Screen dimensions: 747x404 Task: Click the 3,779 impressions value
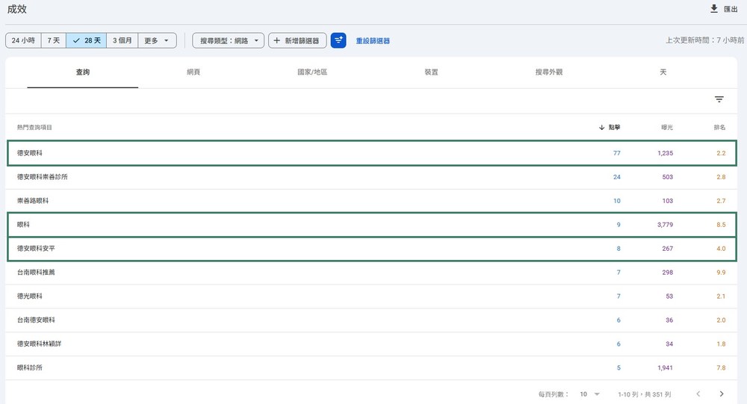click(x=665, y=224)
